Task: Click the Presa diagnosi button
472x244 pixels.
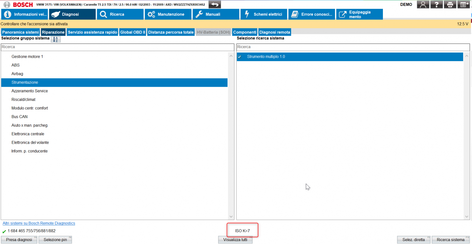Action: (x=19, y=240)
